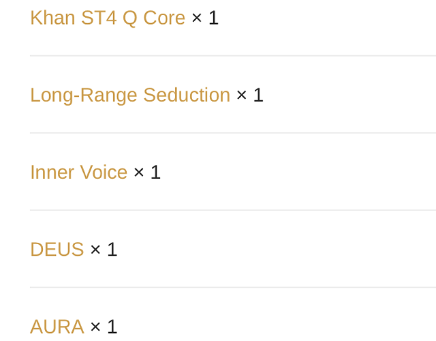Click the quantity next to Khan ST4 Q Core
Screen dimensions: 436x341
click(x=205, y=18)
